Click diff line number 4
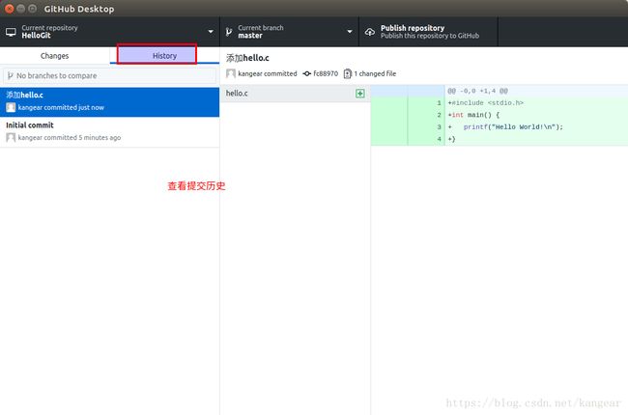The height and width of the screenshot is (415, 628). click(439, 139)
